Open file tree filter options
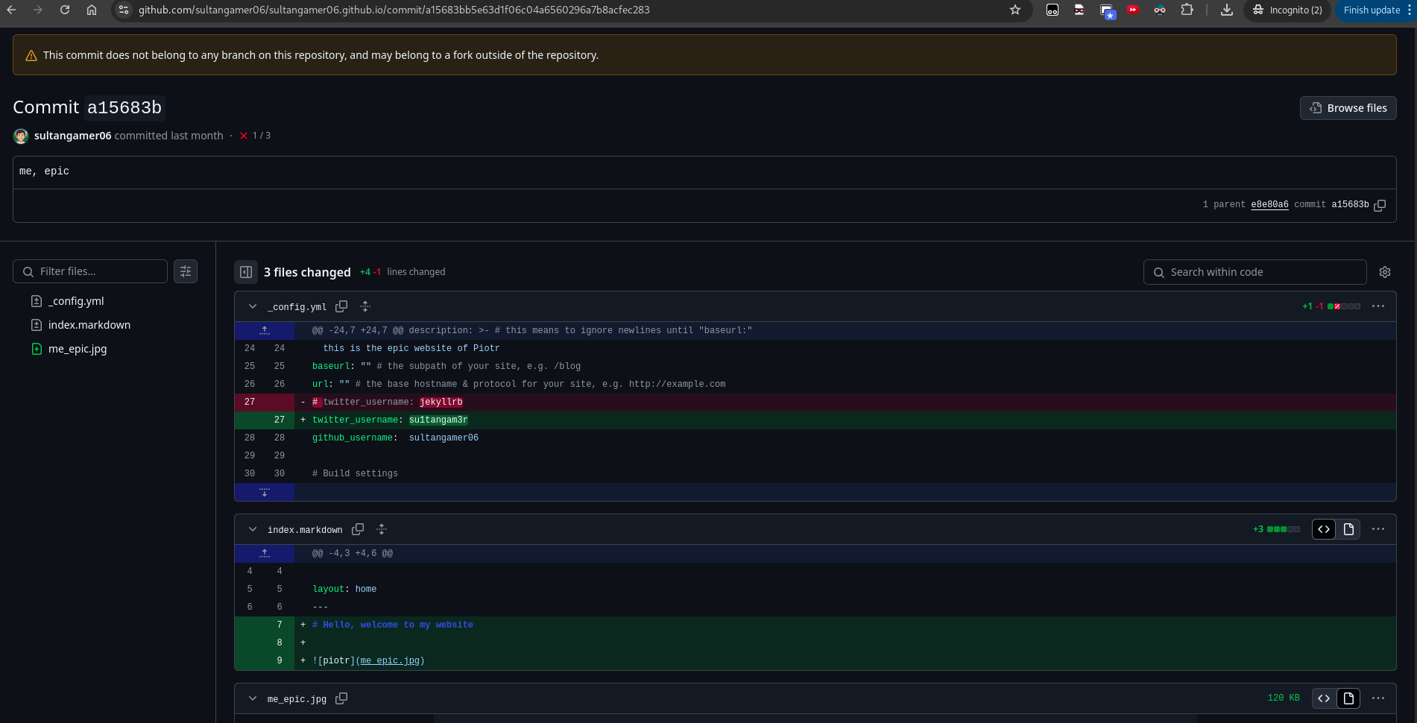This screenshot has height=723, width=1417. [186, 271]
